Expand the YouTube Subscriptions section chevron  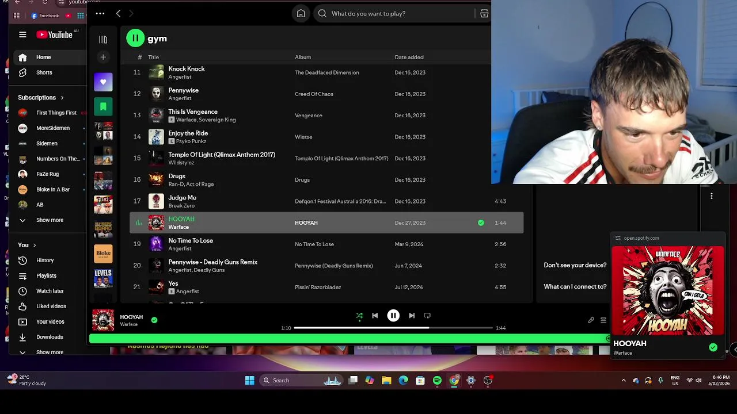click(62, 98)
